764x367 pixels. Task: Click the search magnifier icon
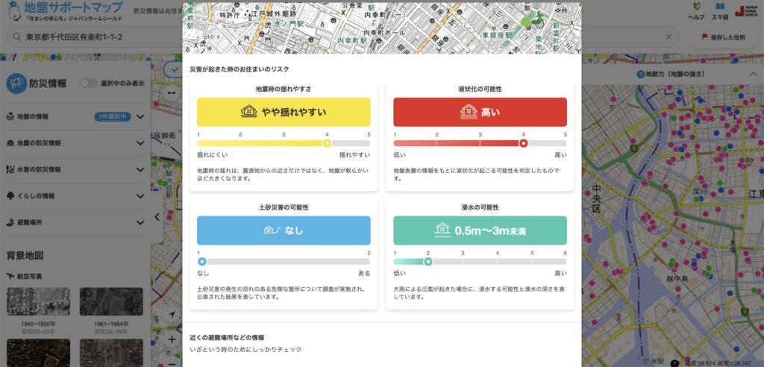pyautogui.click(x=16, y=37)
